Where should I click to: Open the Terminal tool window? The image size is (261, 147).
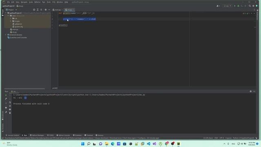[x=88, y=135]
